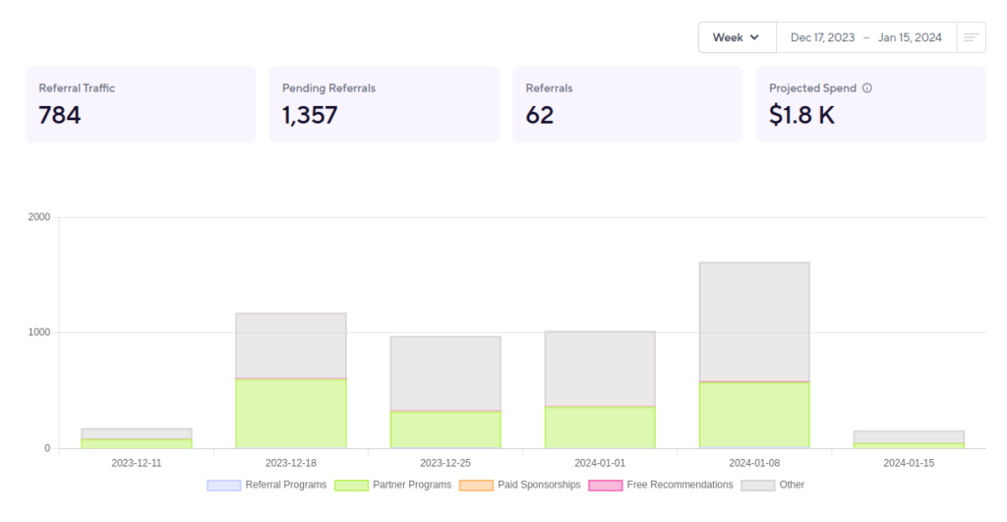Hide the Paid Sponsorships legend series
The height and width of the screenshot is (522, 1007).
click(520, 485)
